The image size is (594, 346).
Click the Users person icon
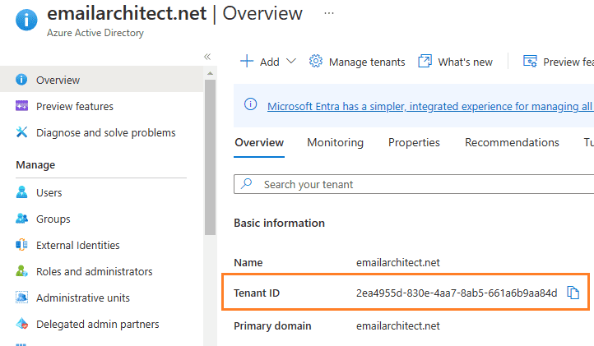coord(21,192)
